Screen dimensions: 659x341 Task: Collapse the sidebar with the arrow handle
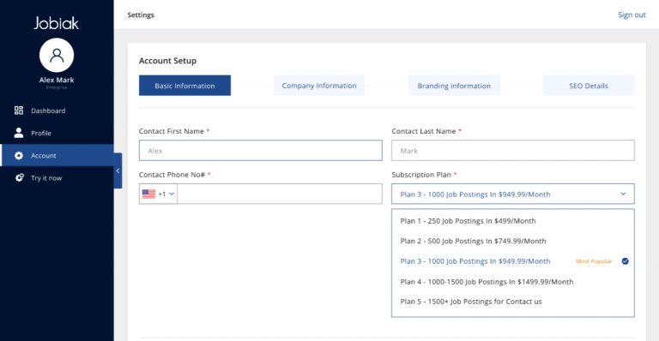(x=118, y=170)
